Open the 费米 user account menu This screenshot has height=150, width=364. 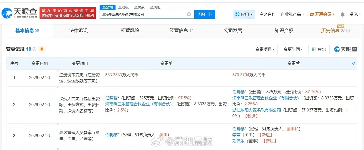click(355, 14)
